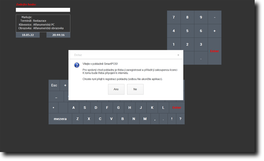
Task: Tap the 6 key on the numeric pad
Action: pos(201,31)
